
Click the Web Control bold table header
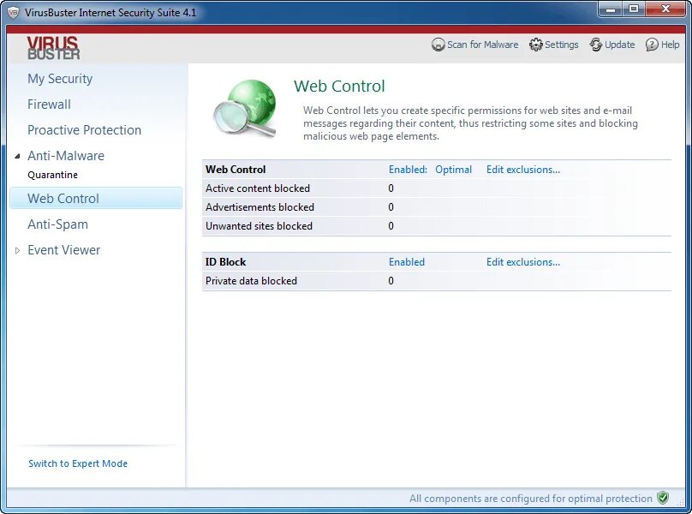point(236,170)
